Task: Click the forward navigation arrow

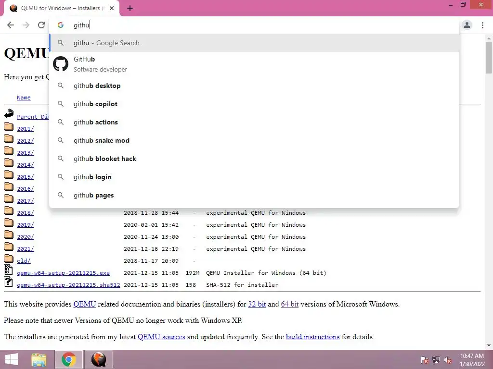Action: coord(26,25)
